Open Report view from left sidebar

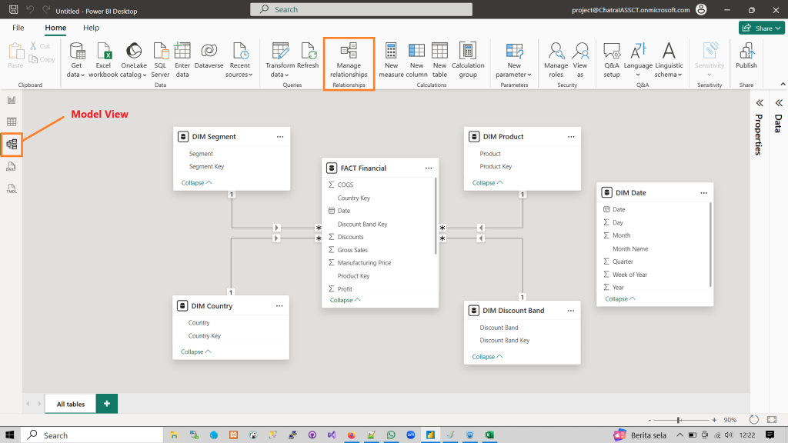point(12,100)
